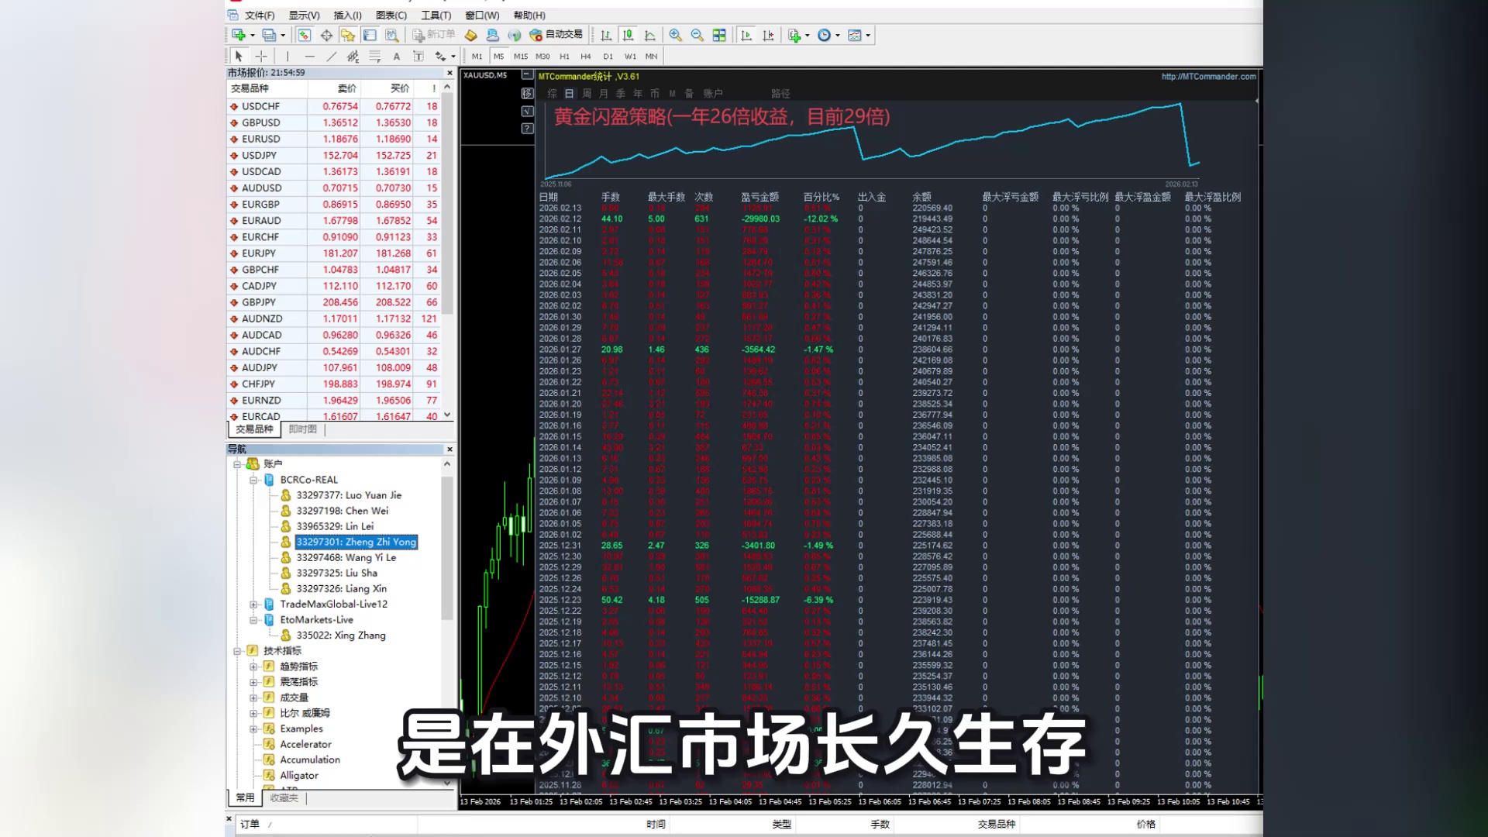Switch to the M15 timeframe
1488x837 pixels.
(520, 57)
